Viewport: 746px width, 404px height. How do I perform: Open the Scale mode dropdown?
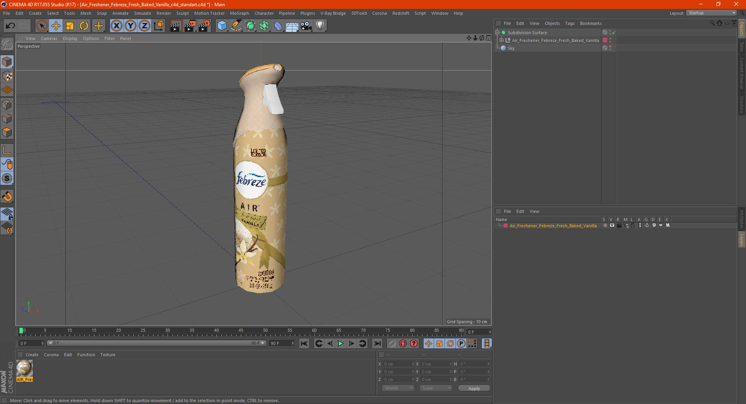(436, 388)
